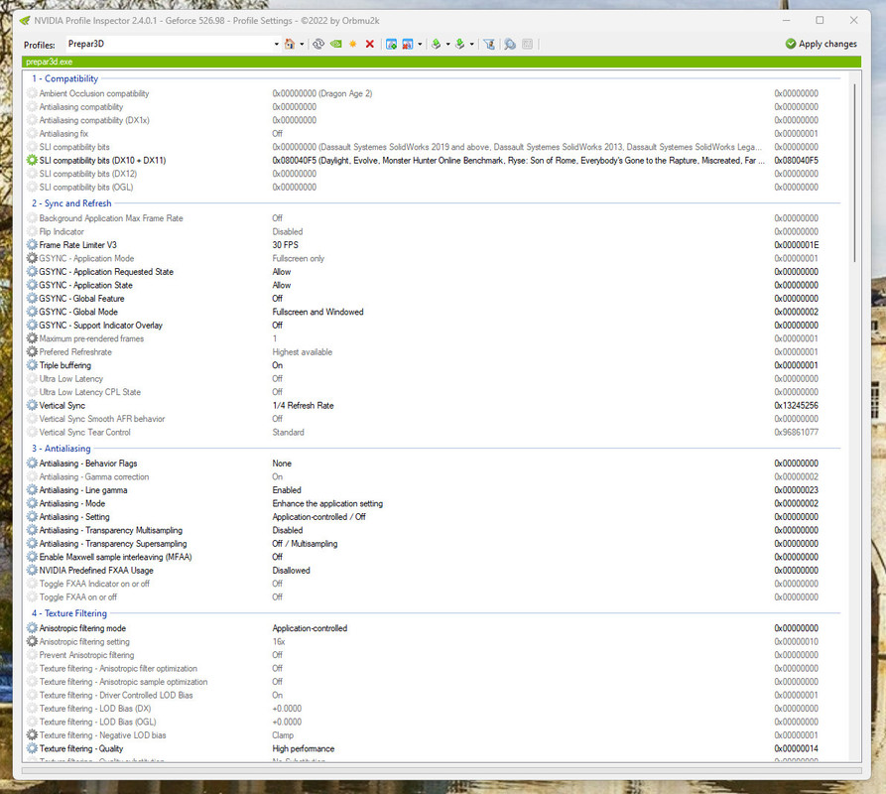Image resolution: width=886 pixels, height=794 pixels.
Task: Click the gear icon beside GSYNC - Application Mode
Action: point(32,258)
